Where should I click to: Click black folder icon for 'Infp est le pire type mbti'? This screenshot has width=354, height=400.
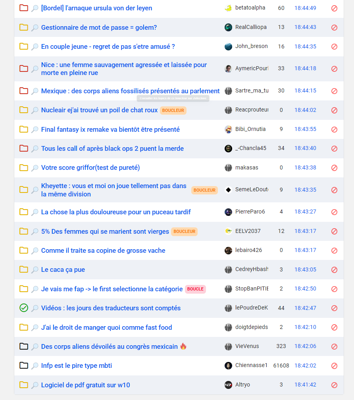(x=24, y=365)
